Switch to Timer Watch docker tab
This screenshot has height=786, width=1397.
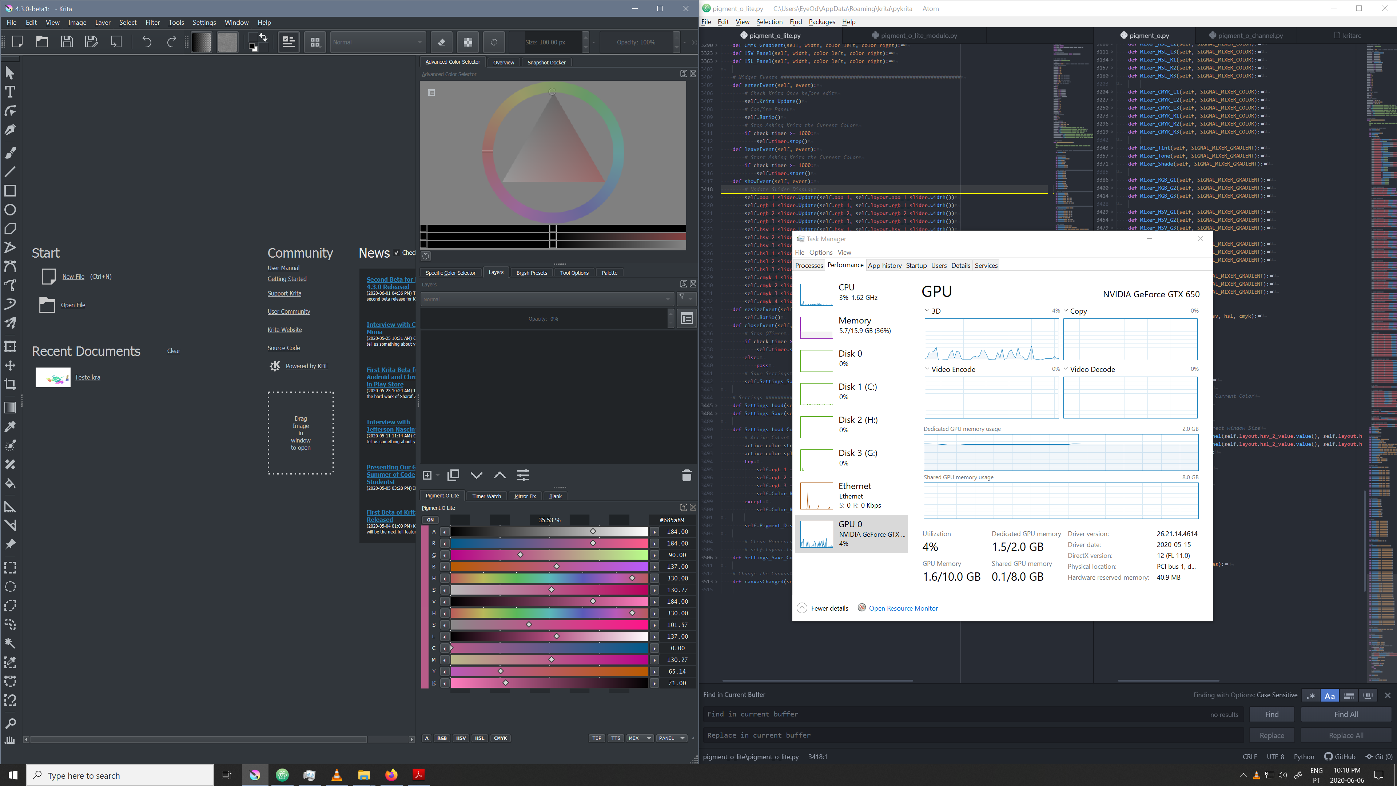pyautogui.click(x=486, y=496)
